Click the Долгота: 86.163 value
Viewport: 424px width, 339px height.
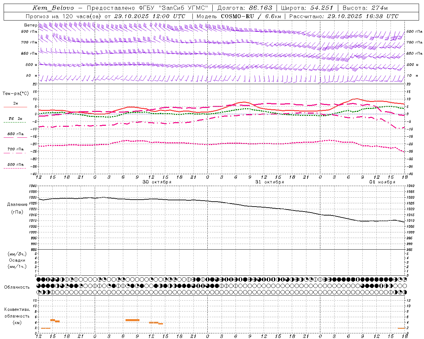pyautogui.click(x=245, y=8)
